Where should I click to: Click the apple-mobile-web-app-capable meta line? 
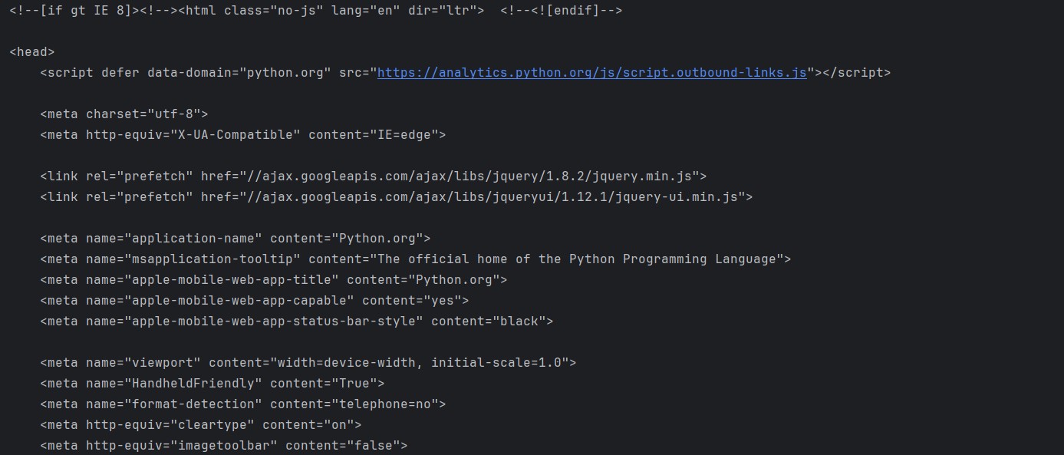pos(255,301)
